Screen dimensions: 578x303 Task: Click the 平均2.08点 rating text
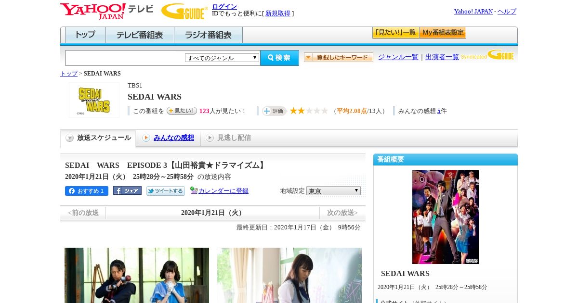tap(352, 111)
